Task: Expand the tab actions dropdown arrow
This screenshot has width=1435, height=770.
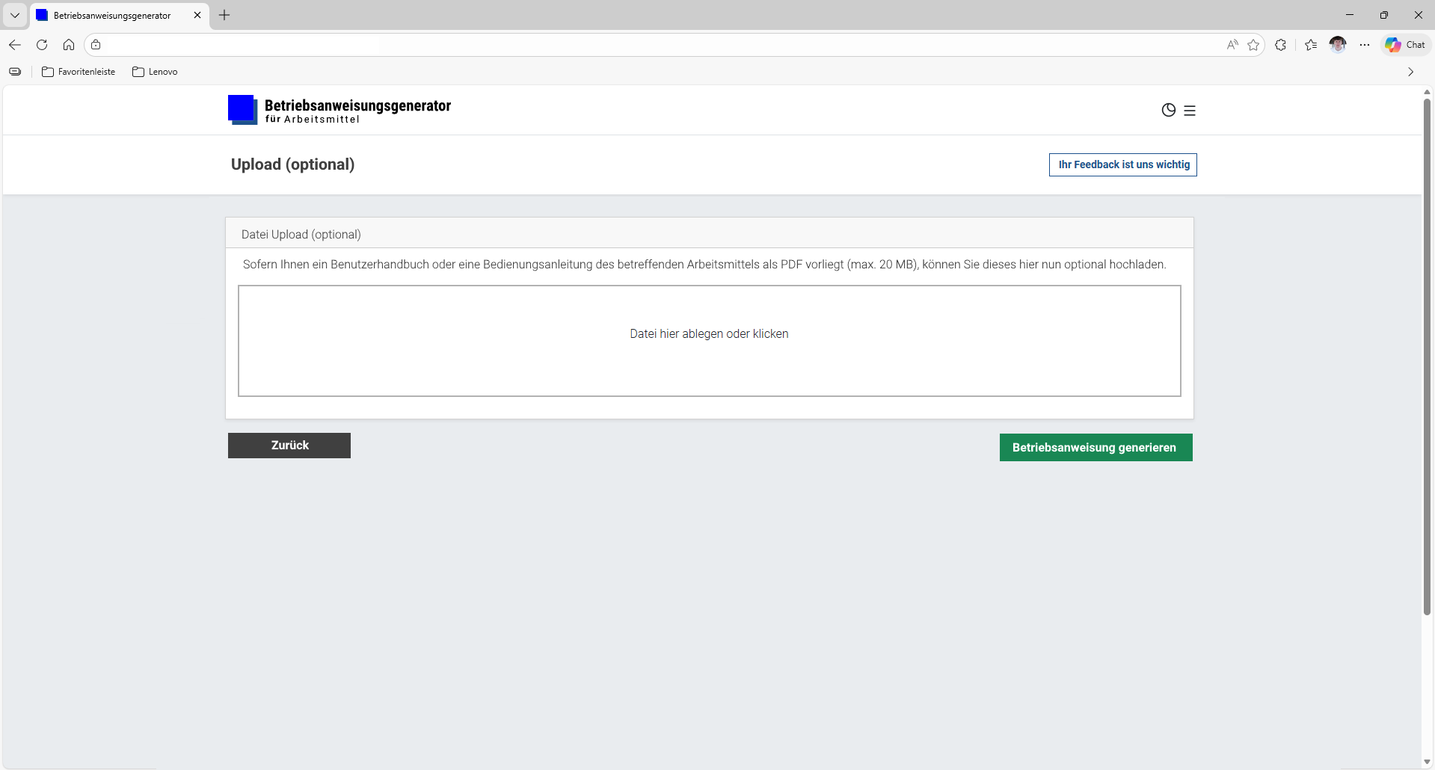Action: tap(15, 15)
